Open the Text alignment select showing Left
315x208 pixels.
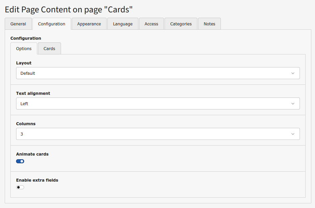151,104
